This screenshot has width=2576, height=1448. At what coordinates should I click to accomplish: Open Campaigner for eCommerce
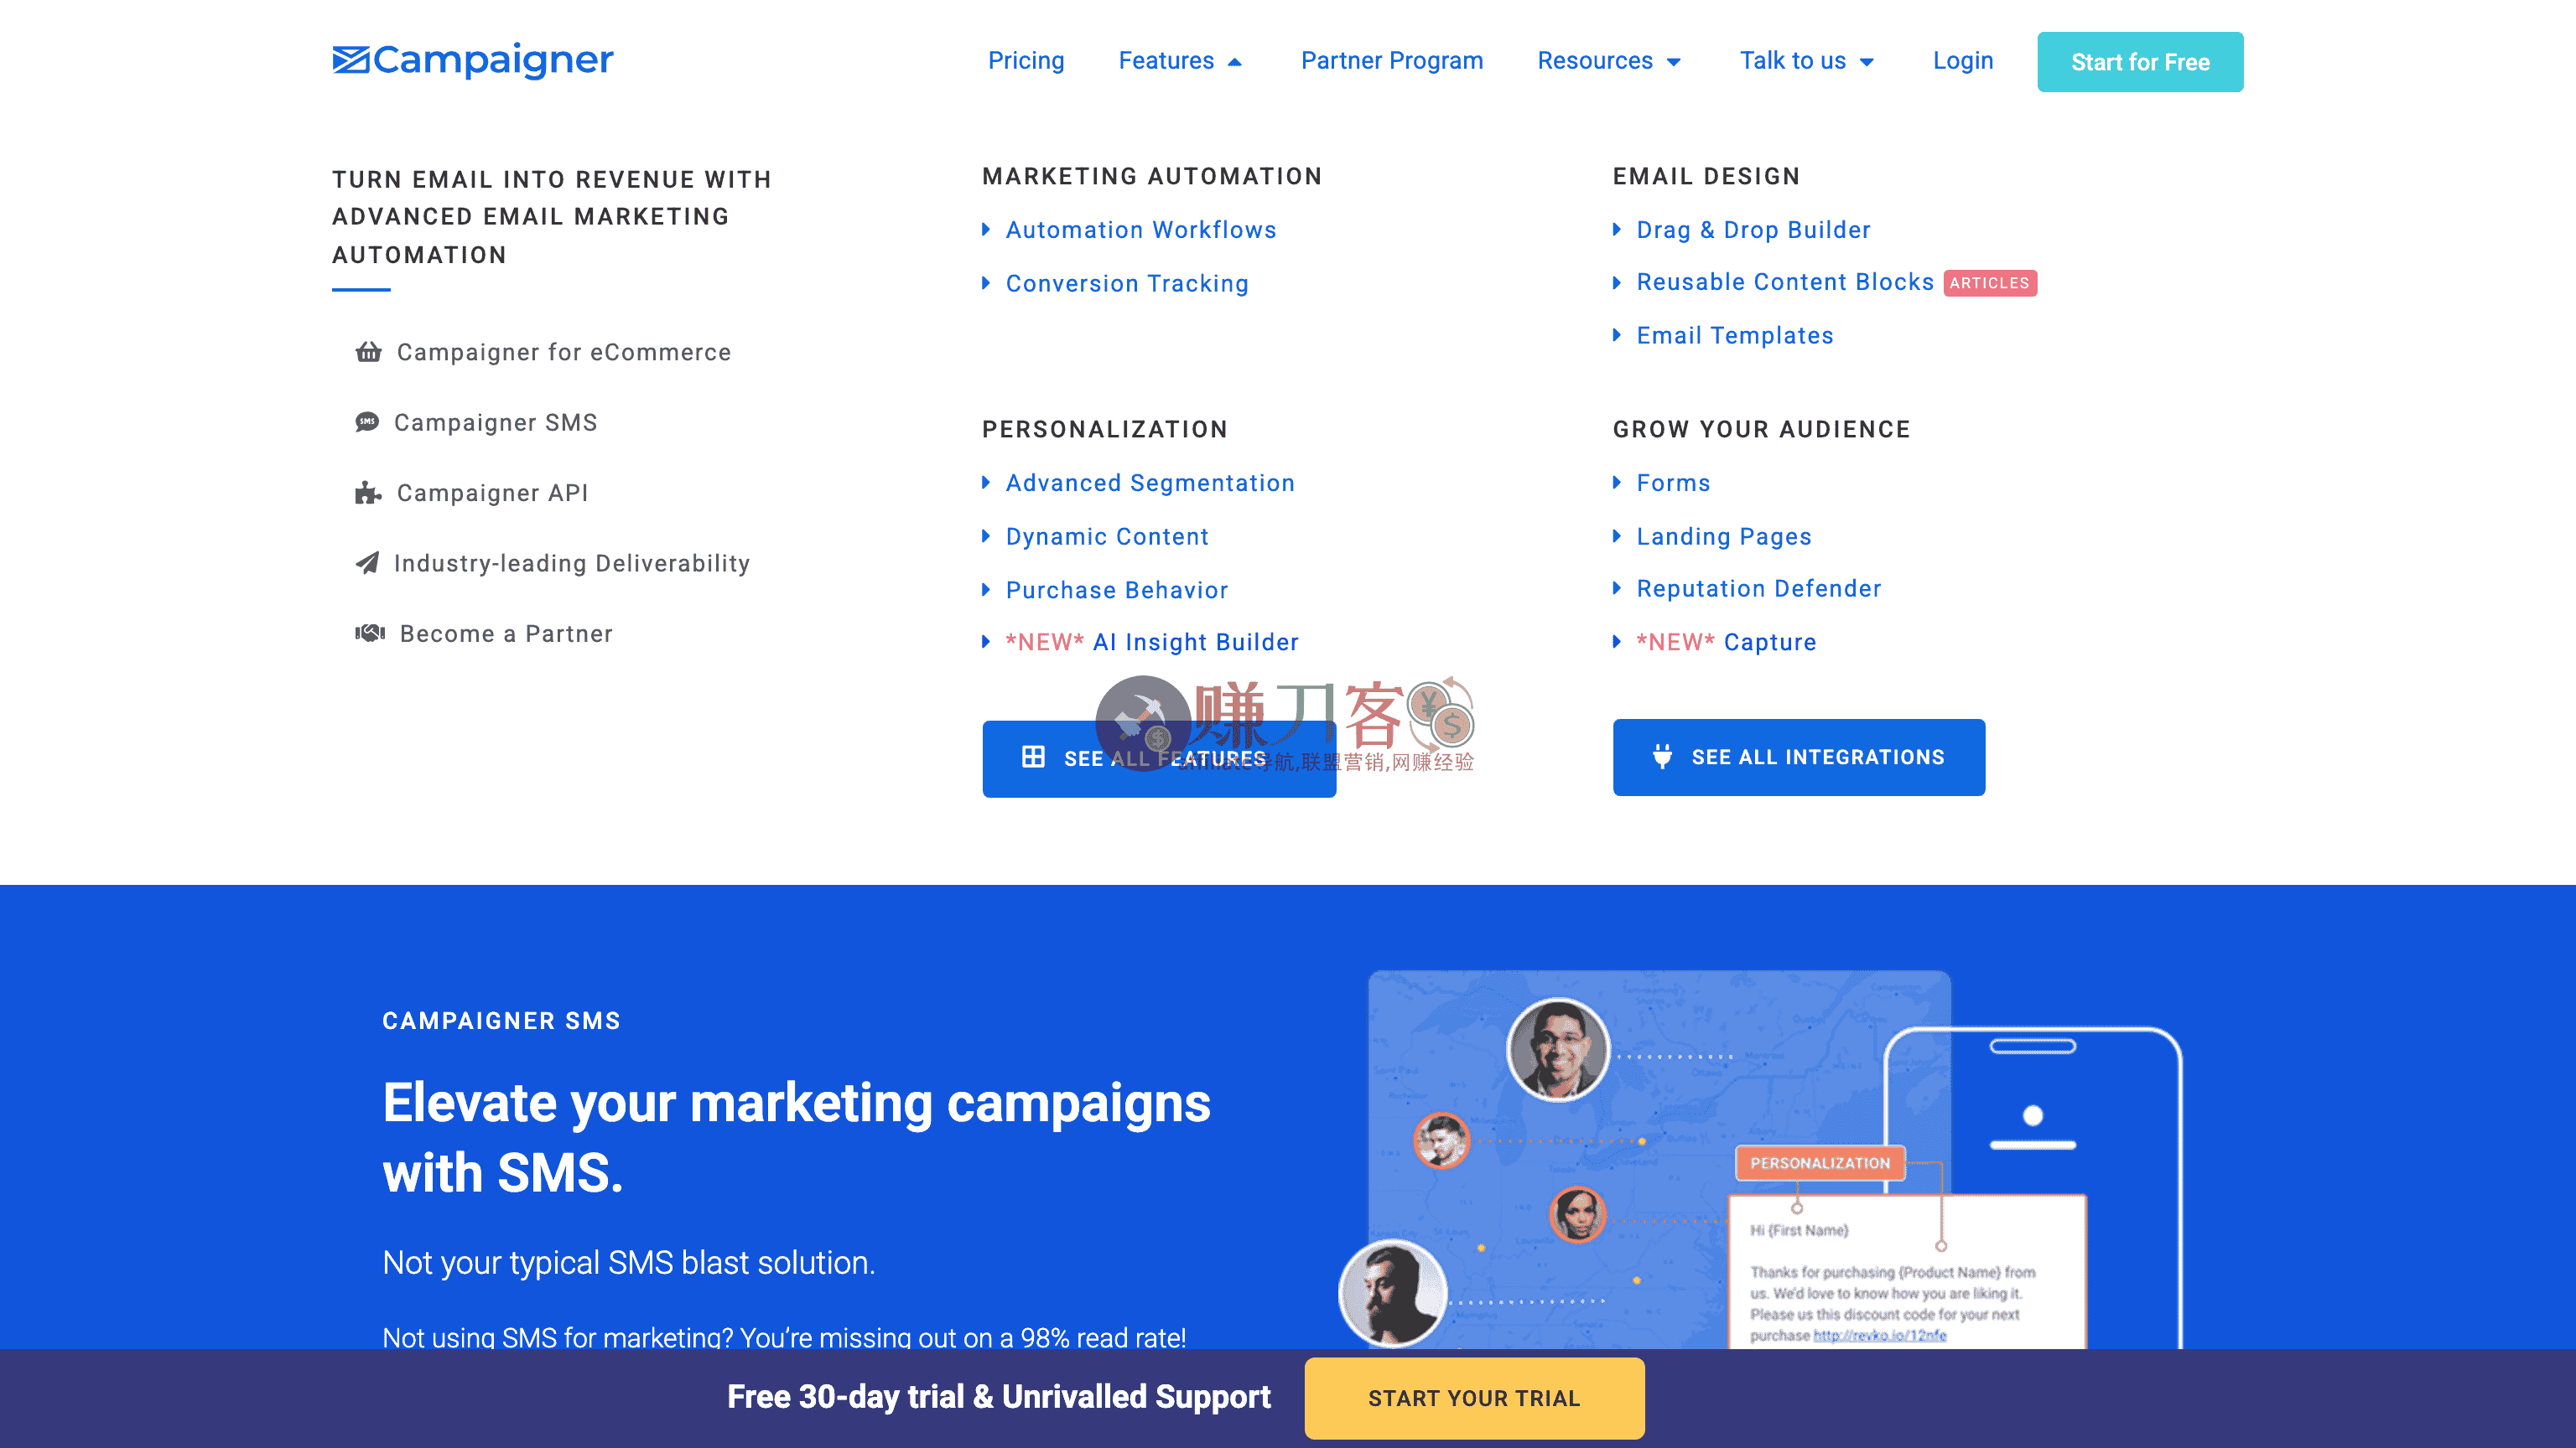564,352
